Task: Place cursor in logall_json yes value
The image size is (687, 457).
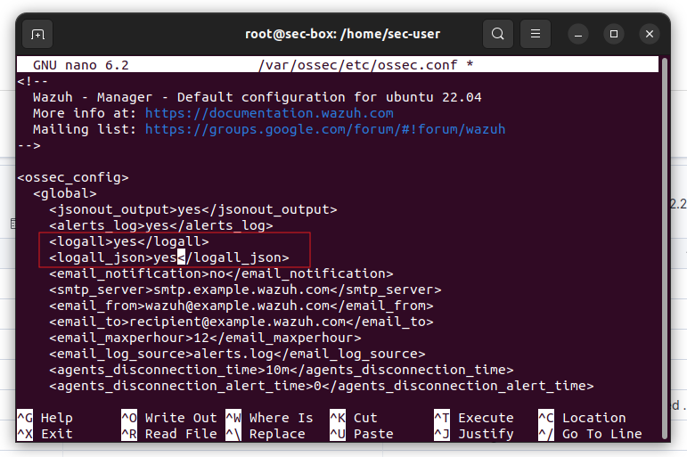Action: click(165, 257)
